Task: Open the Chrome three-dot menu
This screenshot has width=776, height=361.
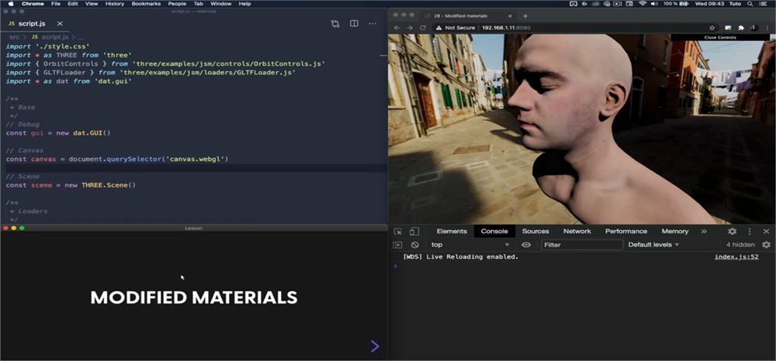Action: pos(767,28)
